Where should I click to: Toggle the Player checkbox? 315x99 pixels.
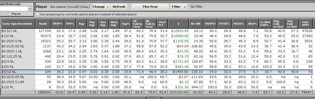pos(10,14)
